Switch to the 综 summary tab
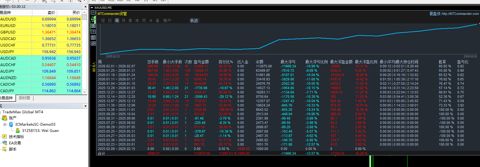The width and height of the screenshot is (480, 167). [103, 21]
